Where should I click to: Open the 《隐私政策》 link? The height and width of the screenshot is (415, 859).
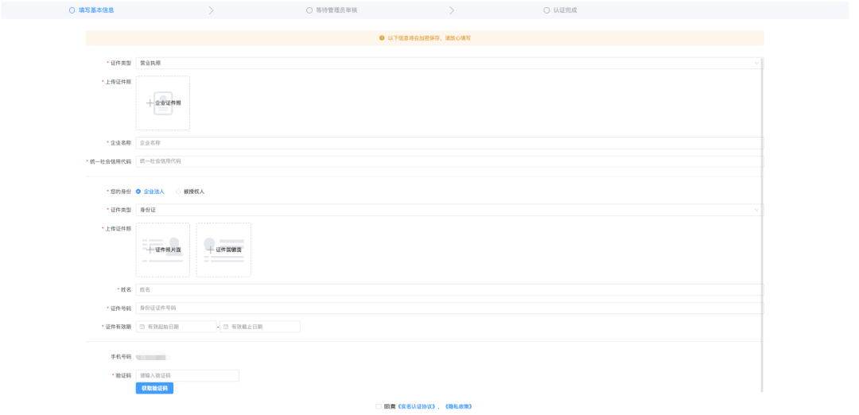[459, 406]
